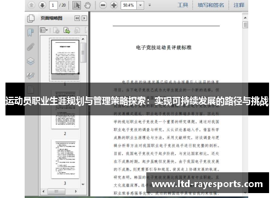Open the thumbnail options list dropdown

pyautogui.click(x=44, y=30)
